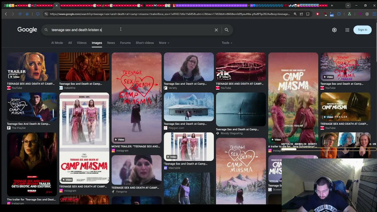Go back to the previous page
Image resolution: width=377 pixels, height=212 pixels.
pyautogui.click(x=6, y=14)
